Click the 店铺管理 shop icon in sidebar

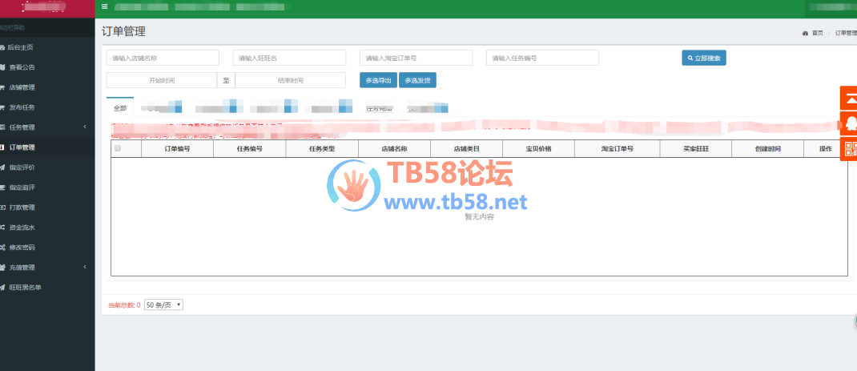coord(3,87)
